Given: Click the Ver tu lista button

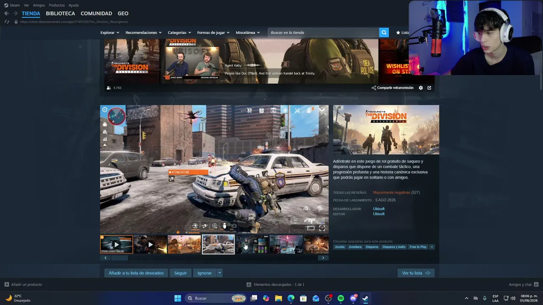Looking at the screenshot, I should (x=416, y=273).
